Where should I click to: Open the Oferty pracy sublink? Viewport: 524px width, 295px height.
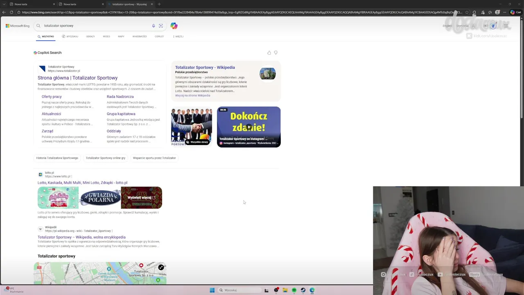(x=52, y=97)
